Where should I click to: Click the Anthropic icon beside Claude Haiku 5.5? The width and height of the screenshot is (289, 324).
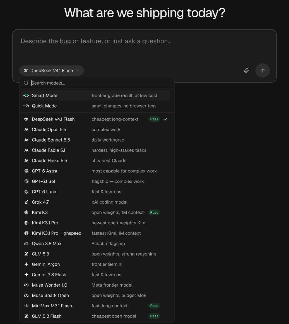pyautogui.click(x=26, y=160)
